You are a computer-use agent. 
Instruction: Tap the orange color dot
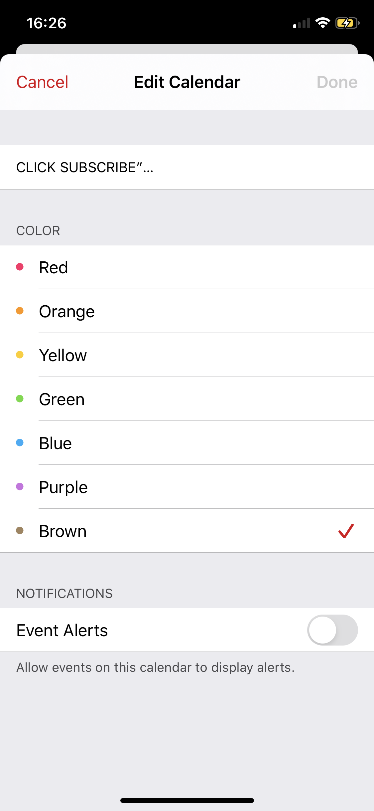[20, 311]
